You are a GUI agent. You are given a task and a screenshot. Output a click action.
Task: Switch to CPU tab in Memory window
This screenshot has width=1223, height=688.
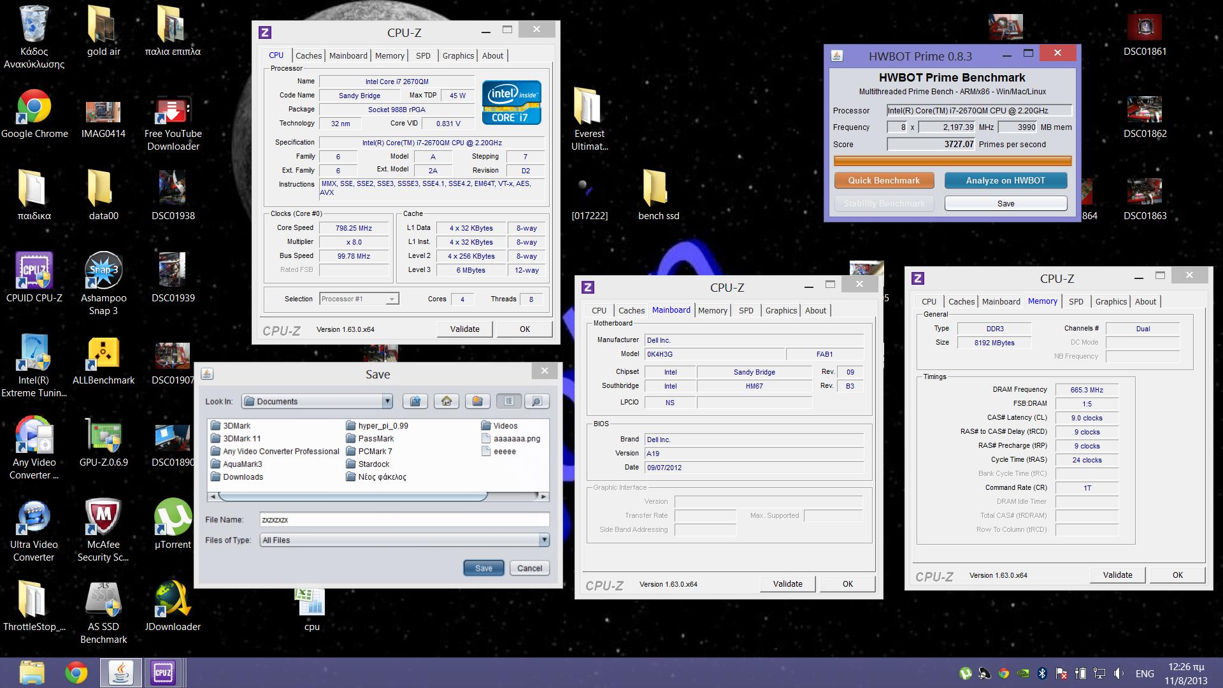929,301
